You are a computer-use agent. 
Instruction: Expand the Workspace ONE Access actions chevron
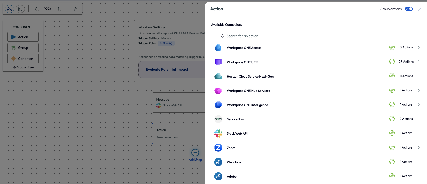click(419, 47)
